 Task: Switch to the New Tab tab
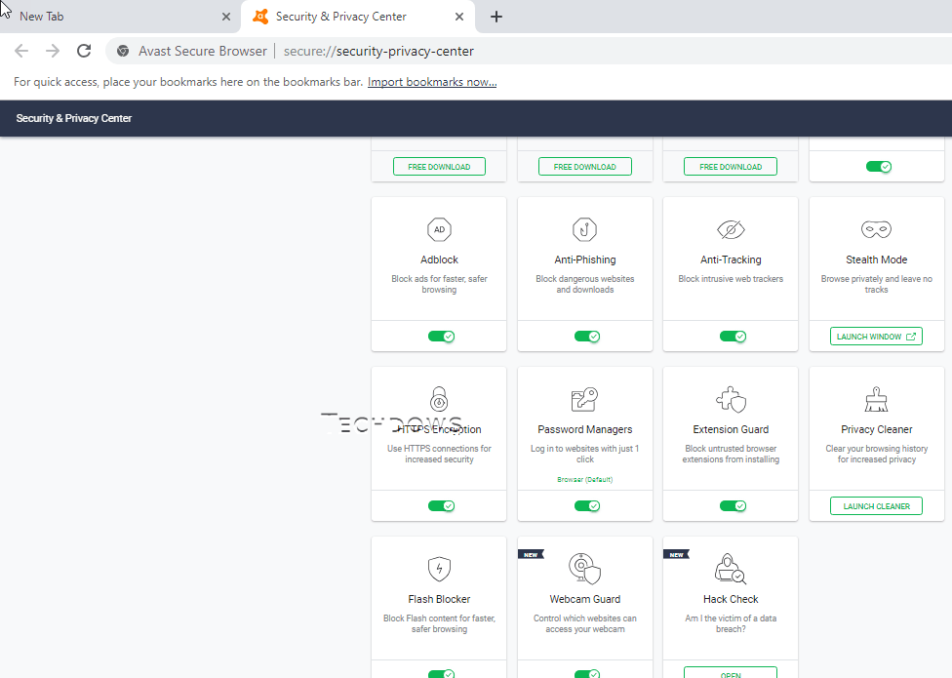(118, 17)
